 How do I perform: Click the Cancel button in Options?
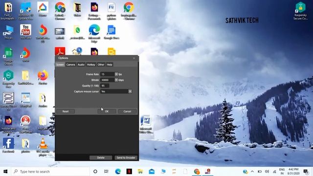[127, 111]
